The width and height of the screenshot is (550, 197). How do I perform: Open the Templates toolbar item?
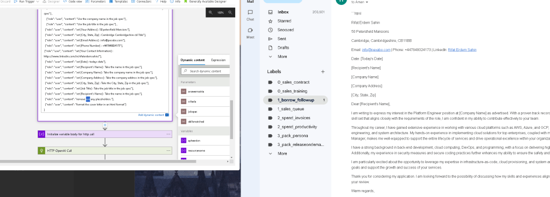pos(118,2)
